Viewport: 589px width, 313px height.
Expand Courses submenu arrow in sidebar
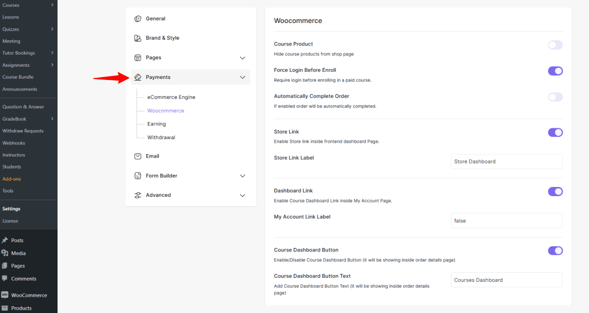click(52, 5)
